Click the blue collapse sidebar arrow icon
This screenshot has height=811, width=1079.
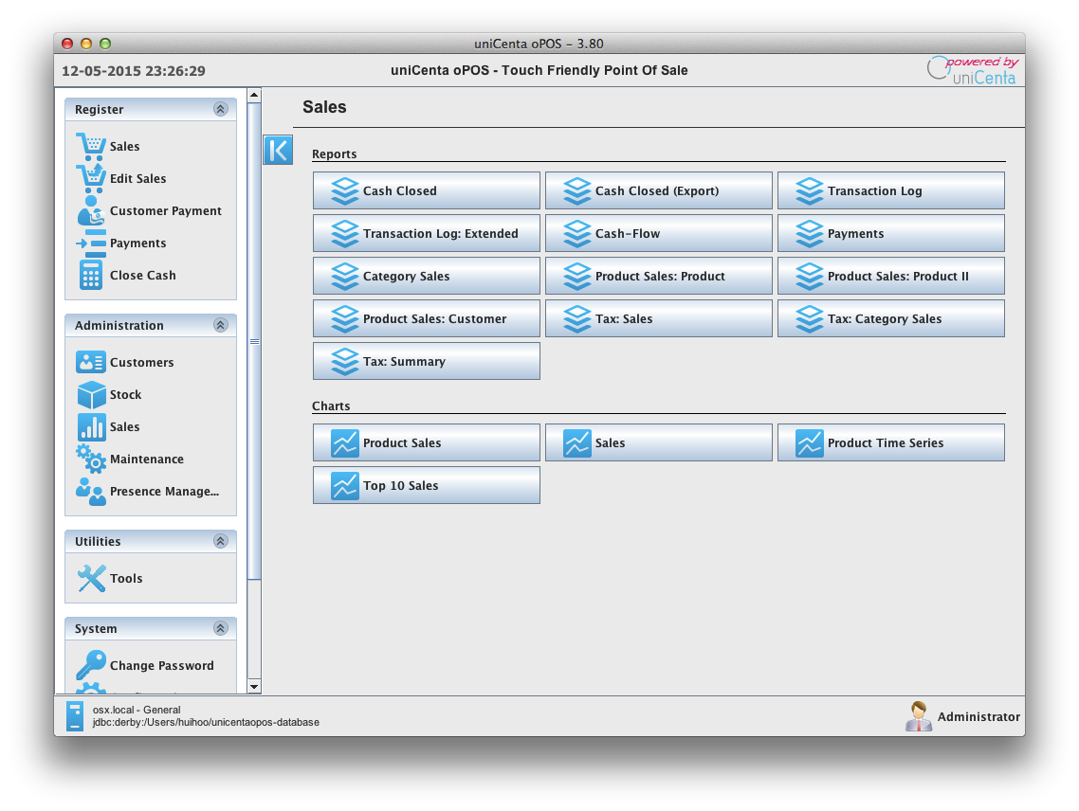[x=278, y=150]
